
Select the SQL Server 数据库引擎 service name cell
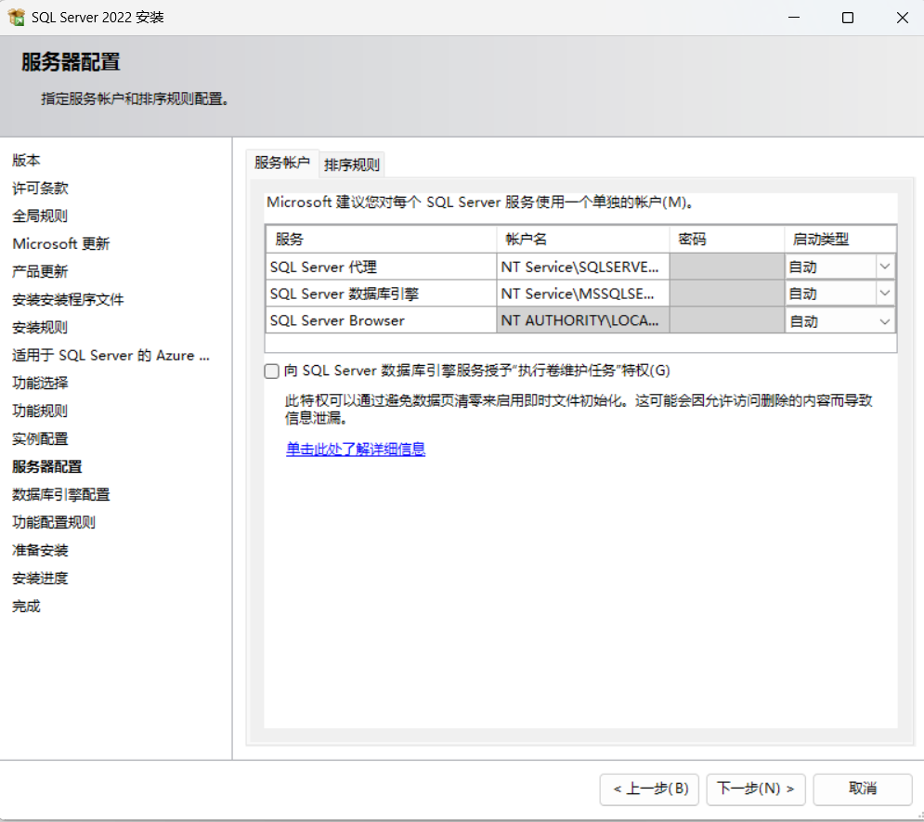click(381, 294)
